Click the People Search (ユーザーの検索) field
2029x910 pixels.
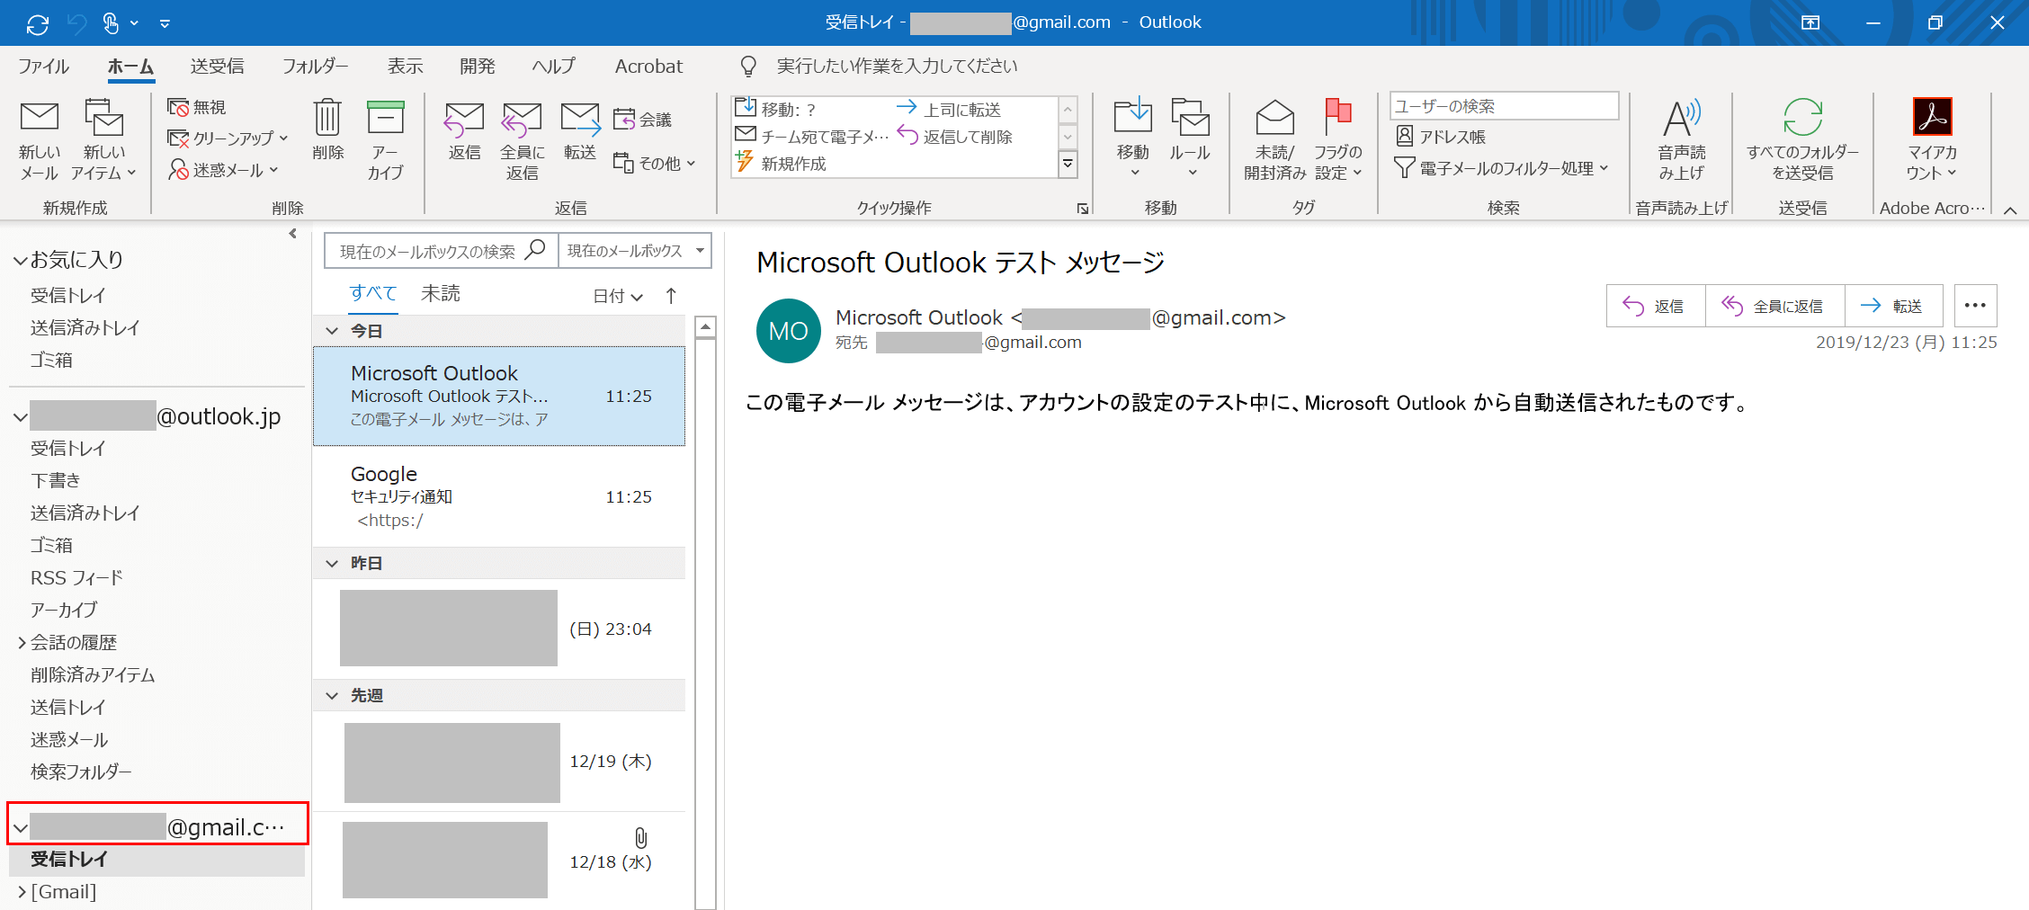1503,106
